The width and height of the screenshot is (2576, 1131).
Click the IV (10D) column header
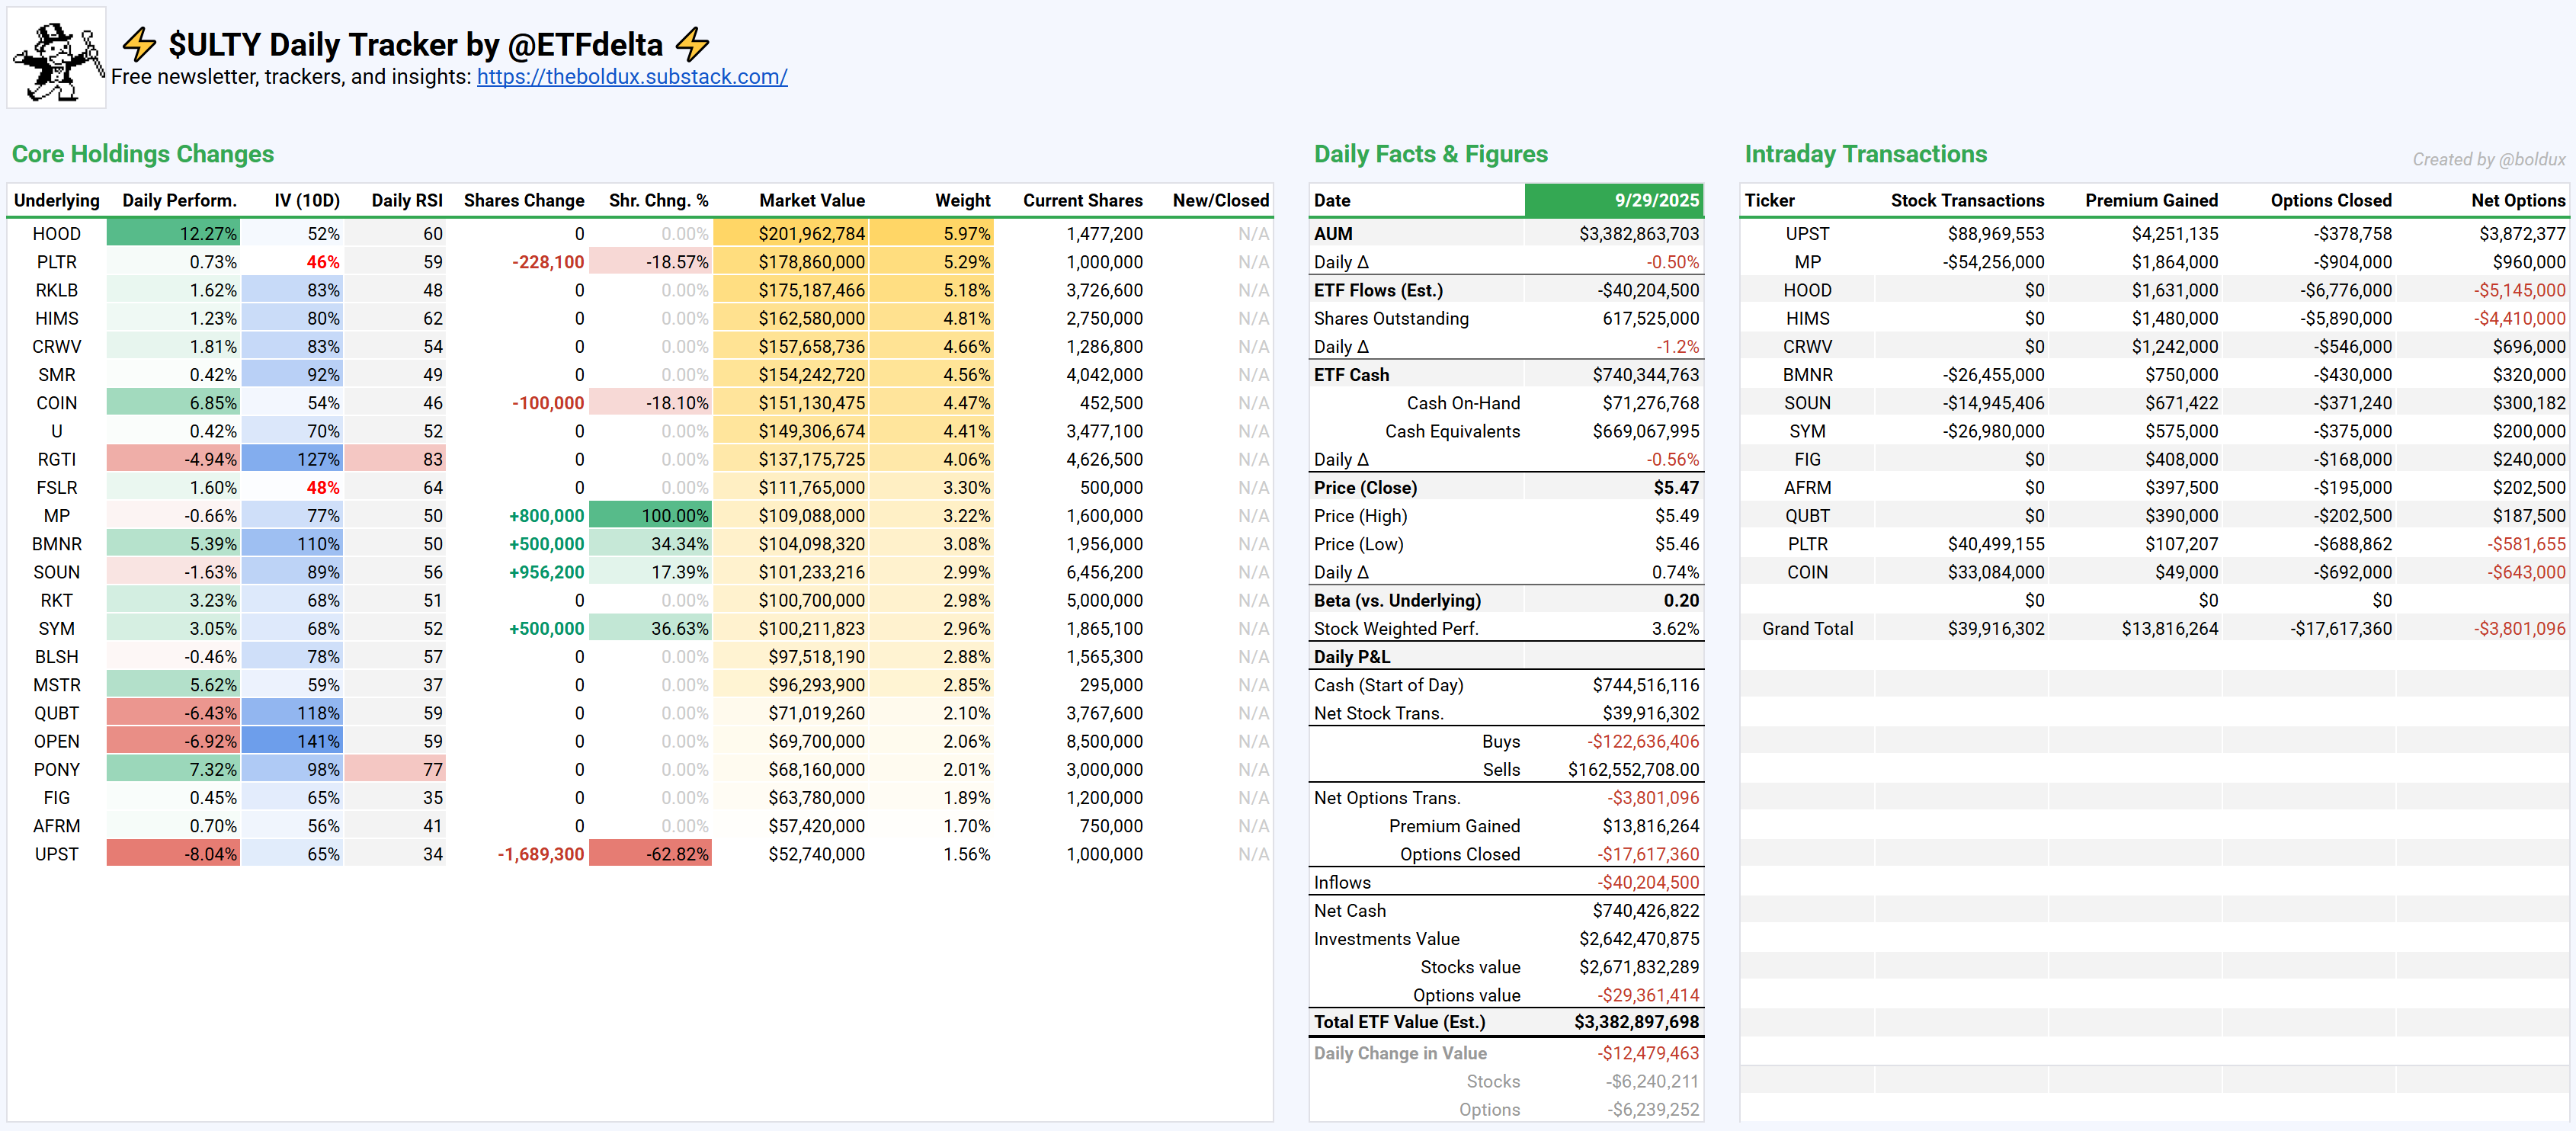coord(306,200)
